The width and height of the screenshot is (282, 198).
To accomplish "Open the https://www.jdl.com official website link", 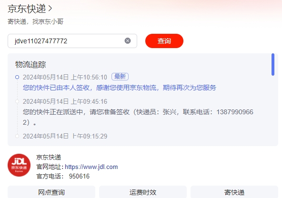I will [x=91, y=167].
